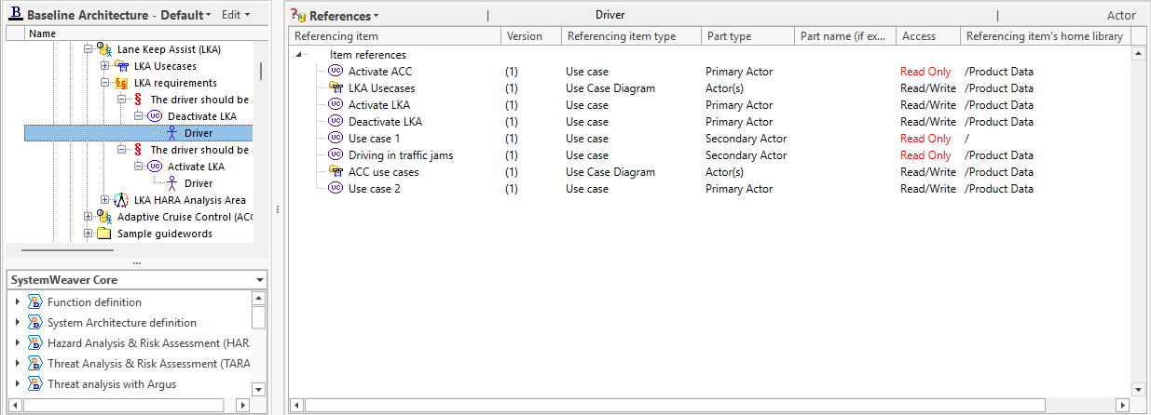Image resolution: width=1151 pixels, height=415 pixels.
Task: Click the Deactivate LKA use case icon in tree
Action: coord(156,116)
